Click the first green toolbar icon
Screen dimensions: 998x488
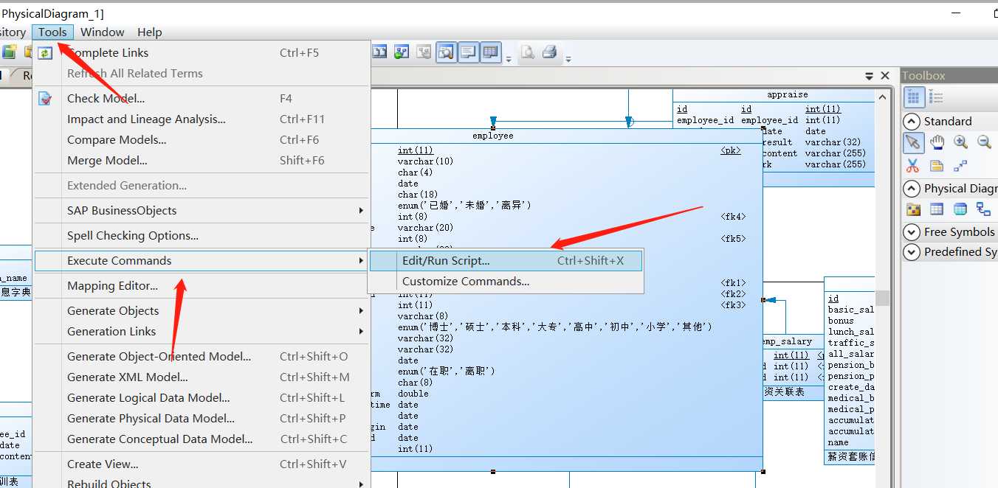click(x=8, y=52)
